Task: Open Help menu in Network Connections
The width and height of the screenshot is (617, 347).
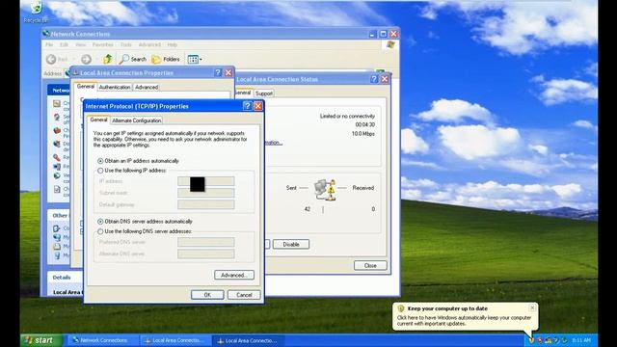Action: click(173, 45)
